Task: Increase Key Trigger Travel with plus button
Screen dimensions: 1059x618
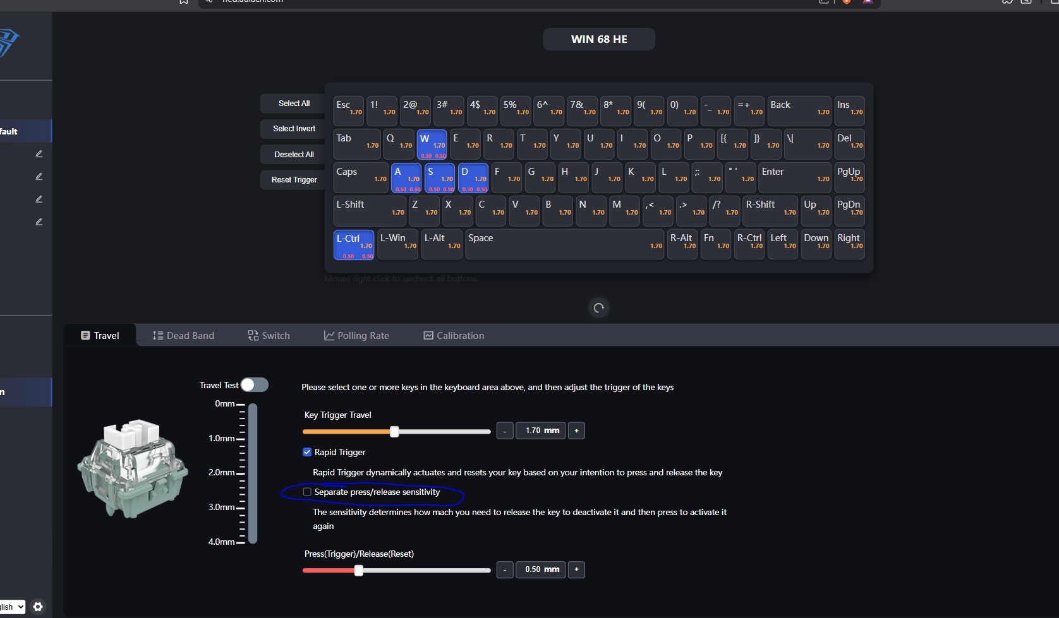Action: pyautogui.click(x=576, y=431)
